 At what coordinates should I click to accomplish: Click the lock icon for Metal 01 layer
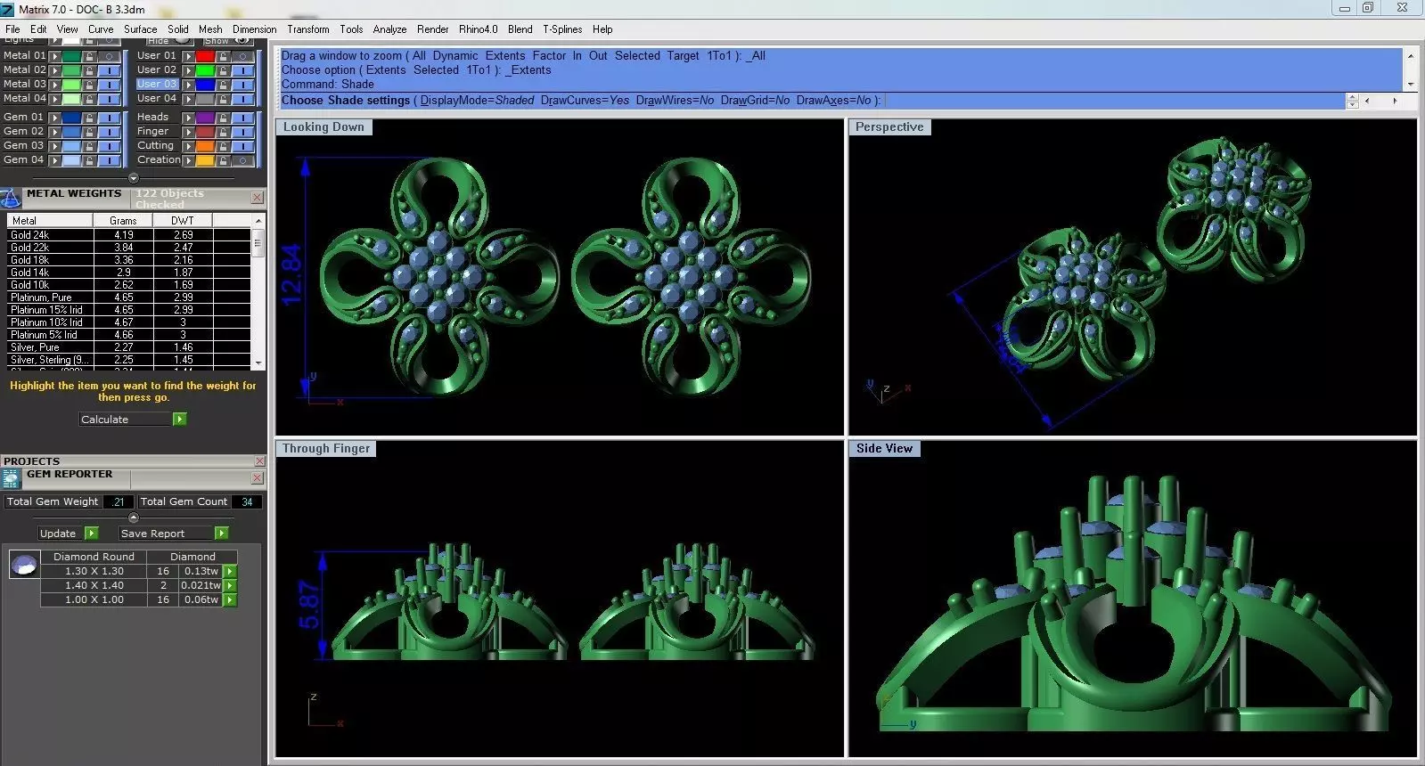coord(89,56)
